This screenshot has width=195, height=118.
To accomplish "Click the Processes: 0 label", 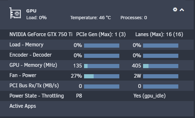I will tap(134, 18).
